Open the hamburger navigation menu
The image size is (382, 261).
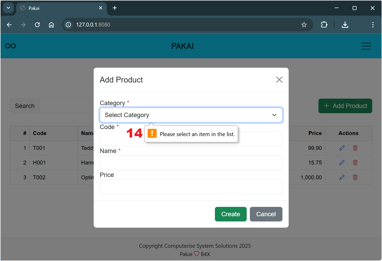[x=366, y=46]
